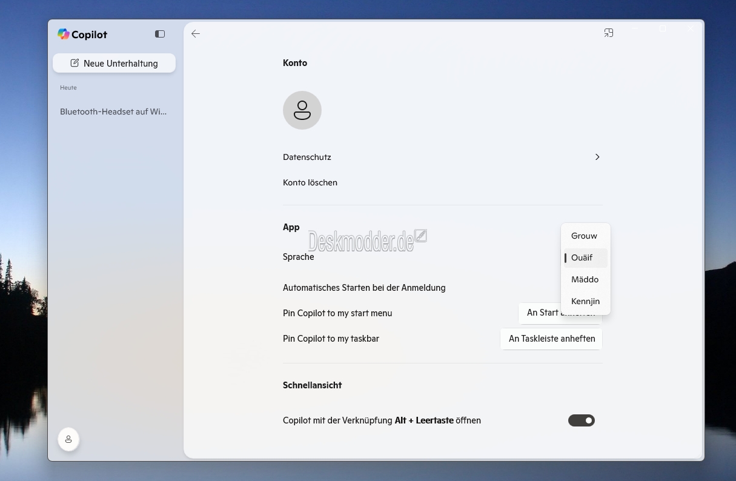Click the Pin Copilot to my start menu label
Viewport: 736px width, 481px height.
click(337, 313)
